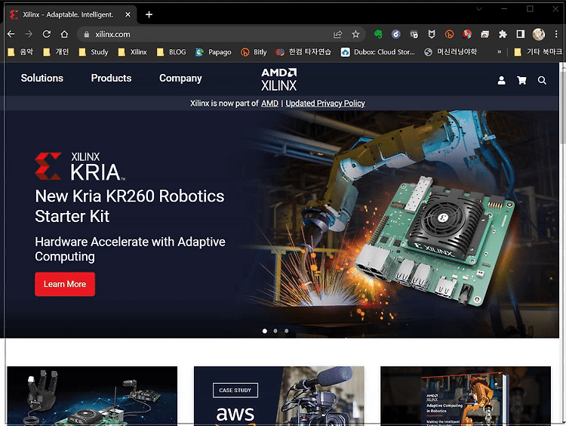The image size is (566, 426).
Task: Open the 개인 bookmark folder
Action: tap(56, 52)
